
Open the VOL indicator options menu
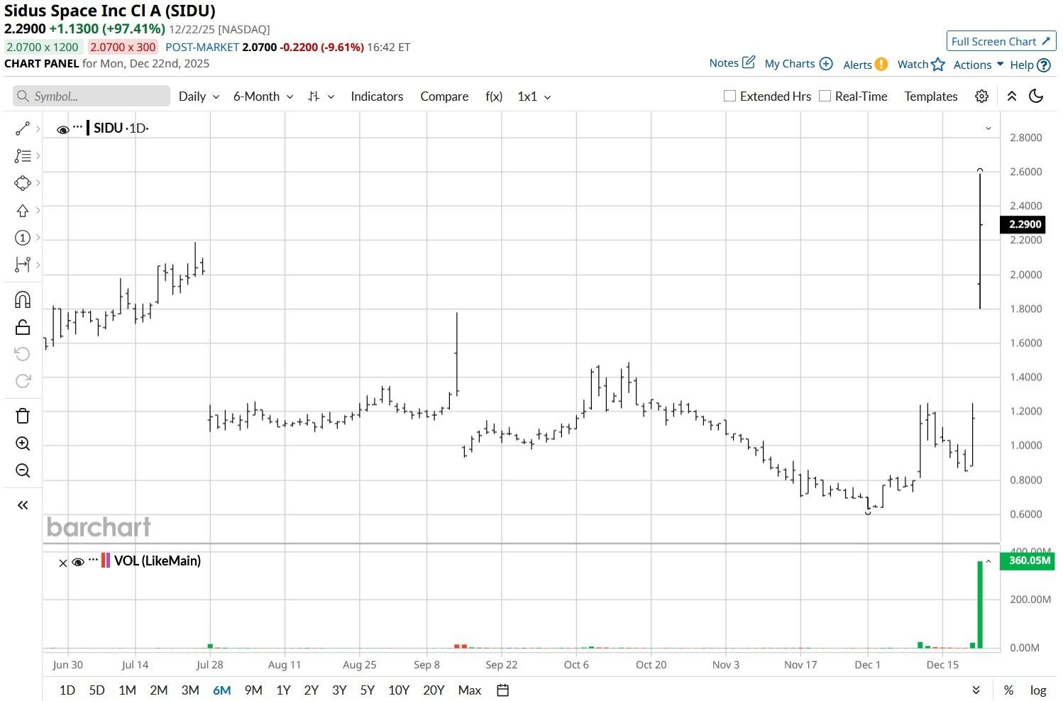click(x=93, y=560)
